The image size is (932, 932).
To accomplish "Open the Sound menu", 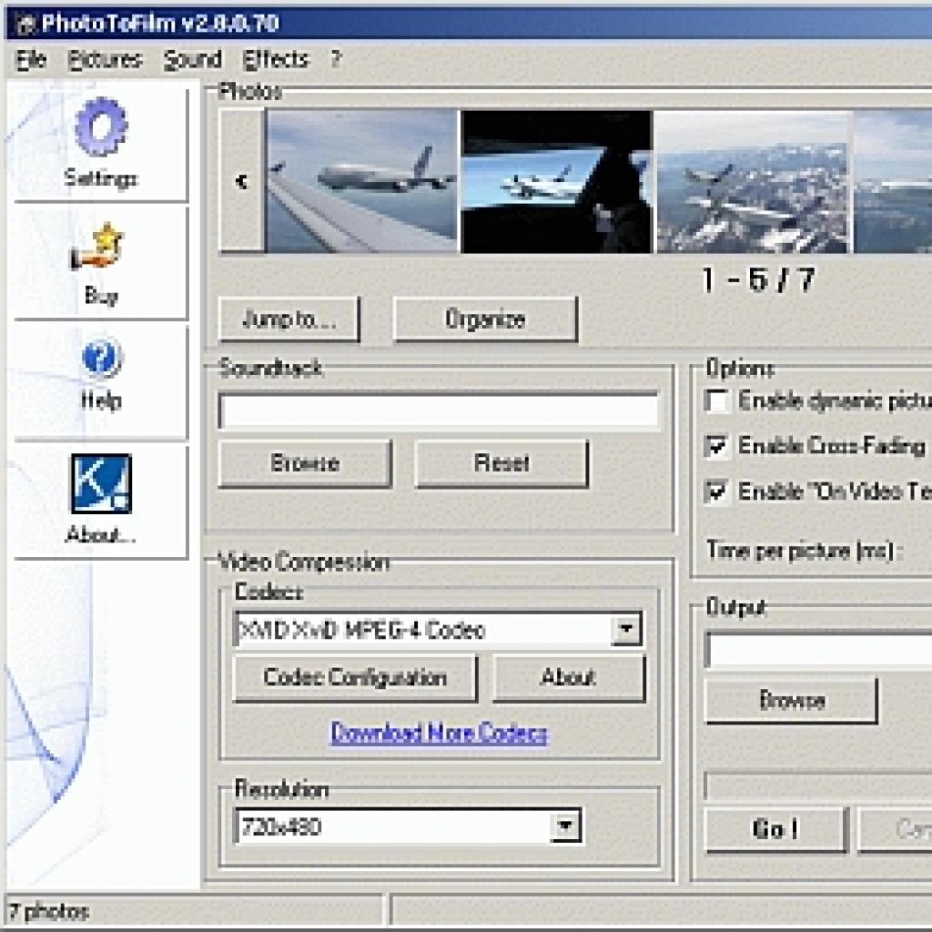I will tap(193, 59).
